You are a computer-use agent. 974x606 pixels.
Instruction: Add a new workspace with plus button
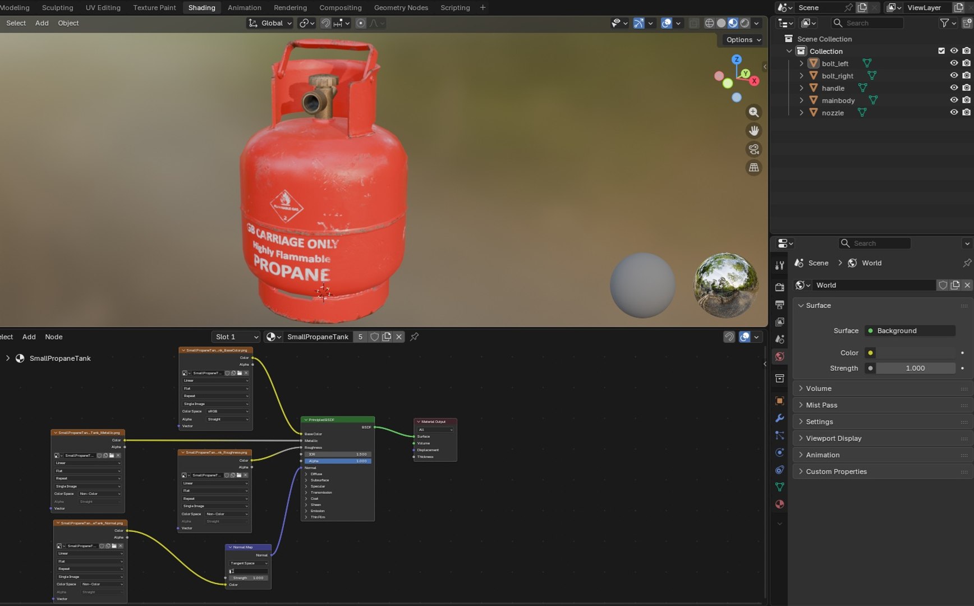coord(483,8)
